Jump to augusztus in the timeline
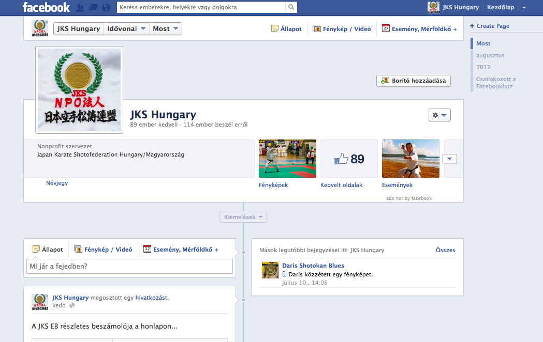This screenshot has width=543, height=342. (490, 55)
